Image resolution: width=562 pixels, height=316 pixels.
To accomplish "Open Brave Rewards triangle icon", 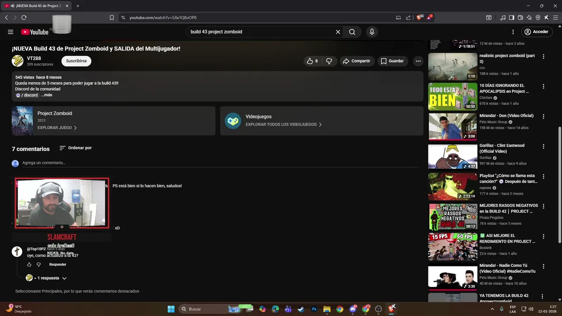I will [x=429, y=18].
